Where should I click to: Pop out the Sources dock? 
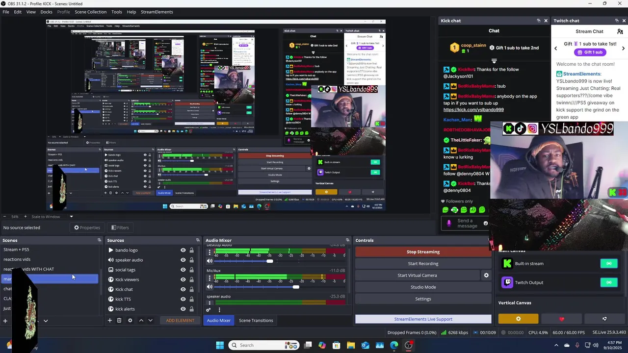coord(198,240)
